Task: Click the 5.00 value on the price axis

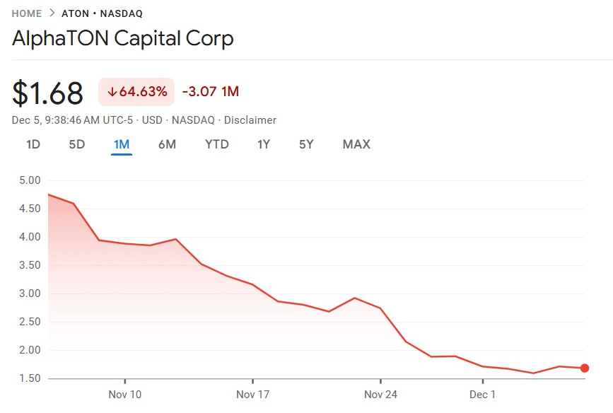Action: (28, 180)
